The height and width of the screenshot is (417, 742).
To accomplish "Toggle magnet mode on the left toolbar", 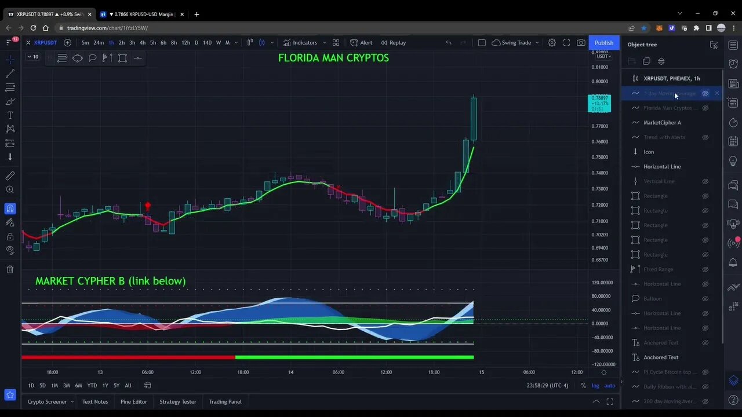I will pos(10,209).
